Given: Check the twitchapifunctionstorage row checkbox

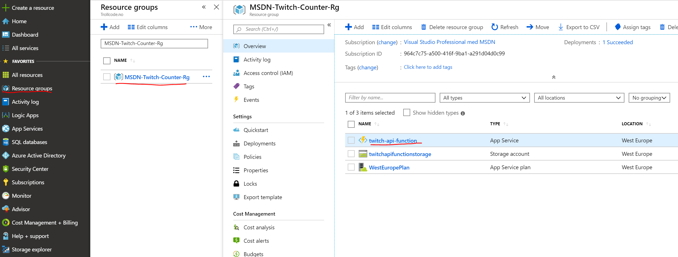Looking at the screenshot, I should (351, 154).
